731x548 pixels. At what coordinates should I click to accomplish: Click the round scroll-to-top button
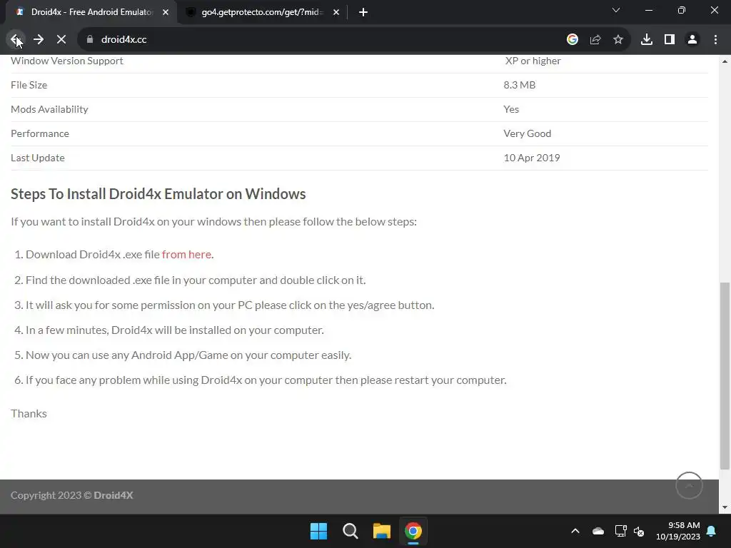tap(689, 485)
